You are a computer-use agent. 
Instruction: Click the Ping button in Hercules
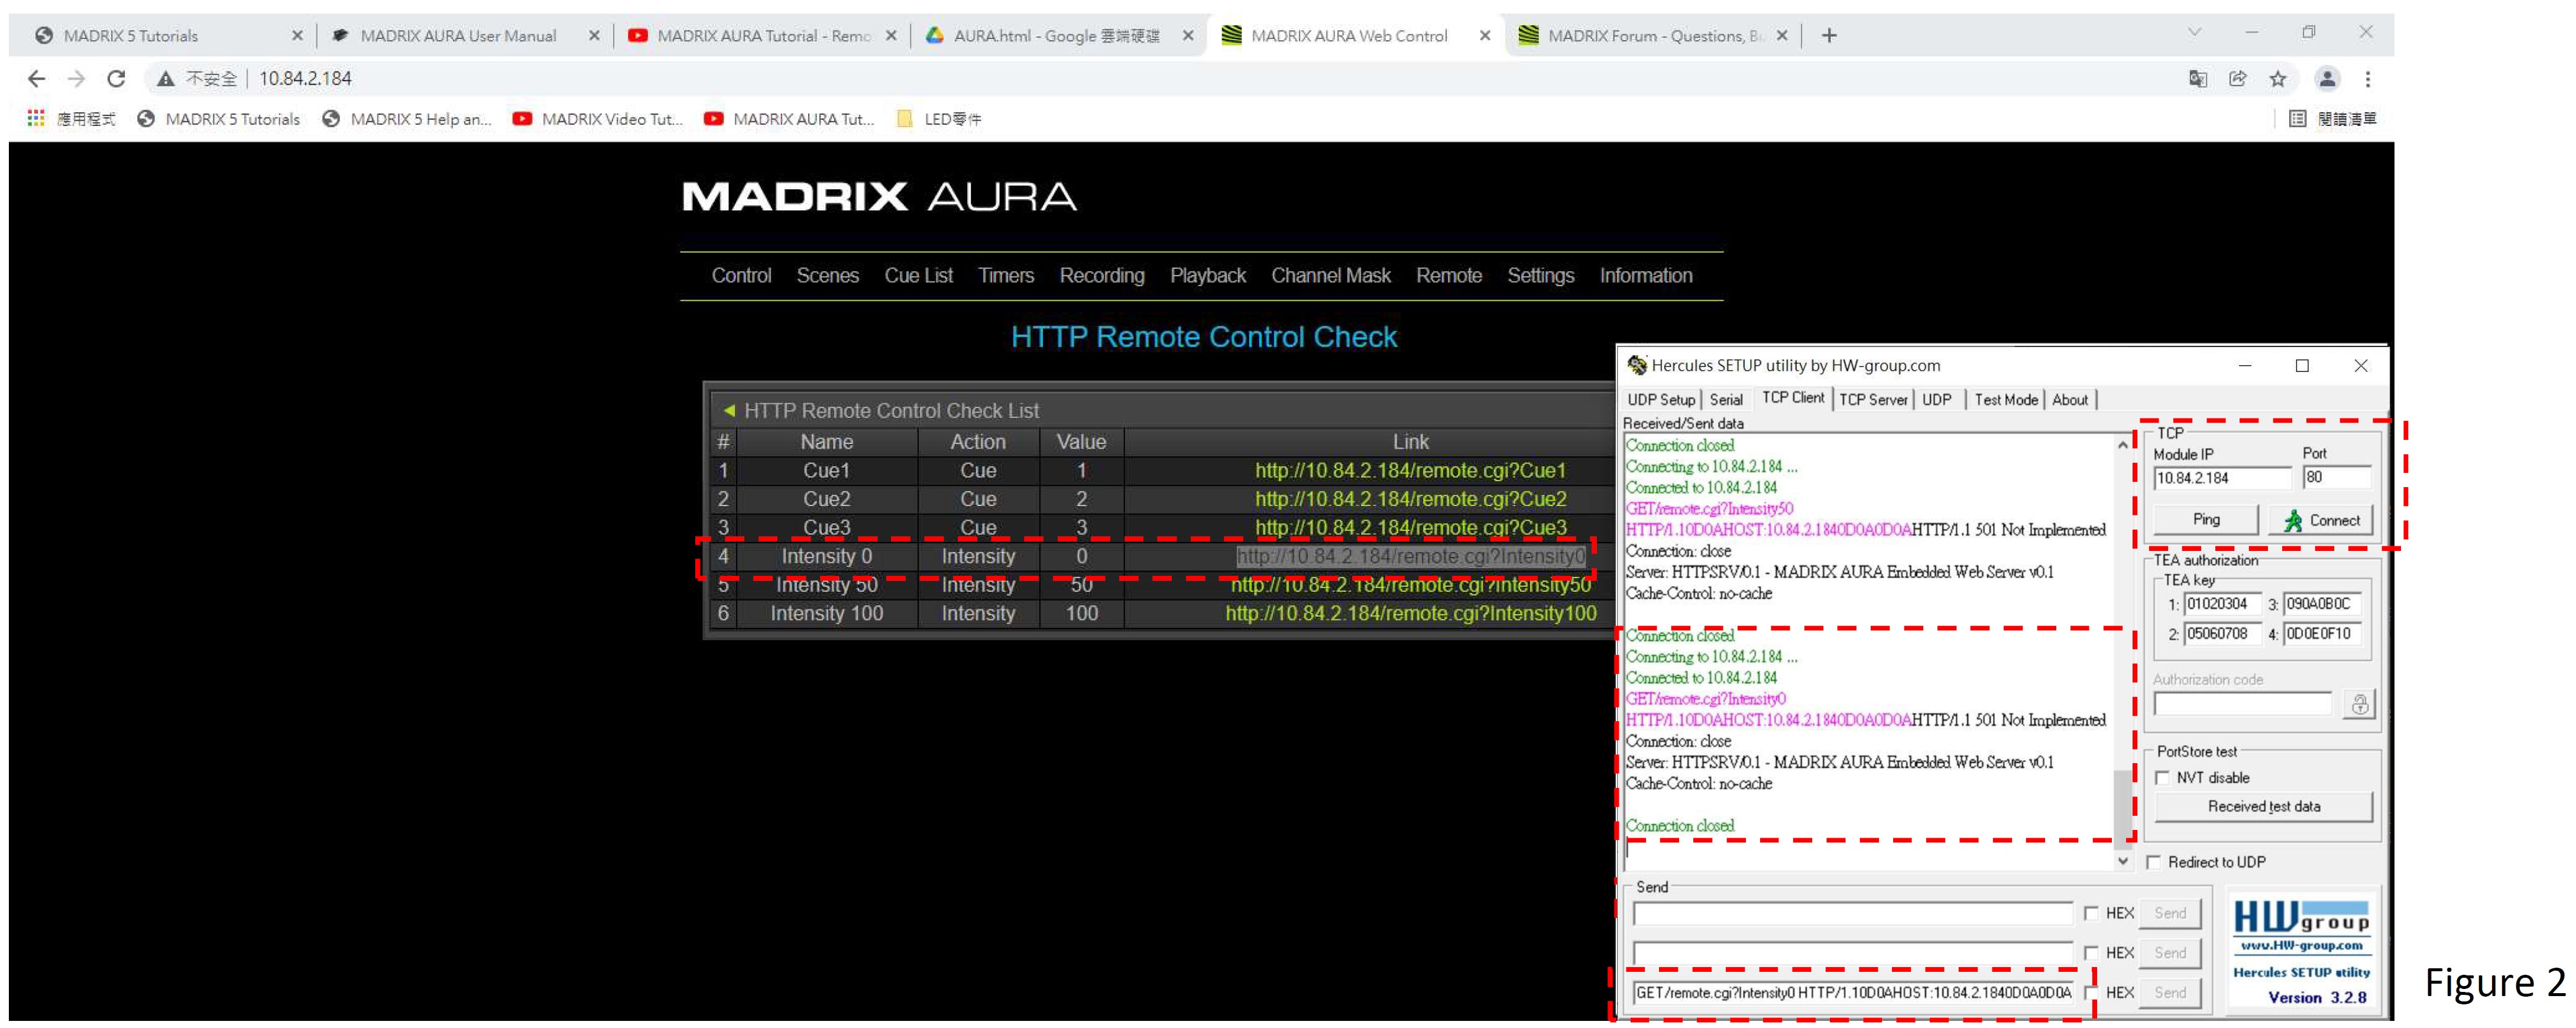click(x=2206, y=520)
